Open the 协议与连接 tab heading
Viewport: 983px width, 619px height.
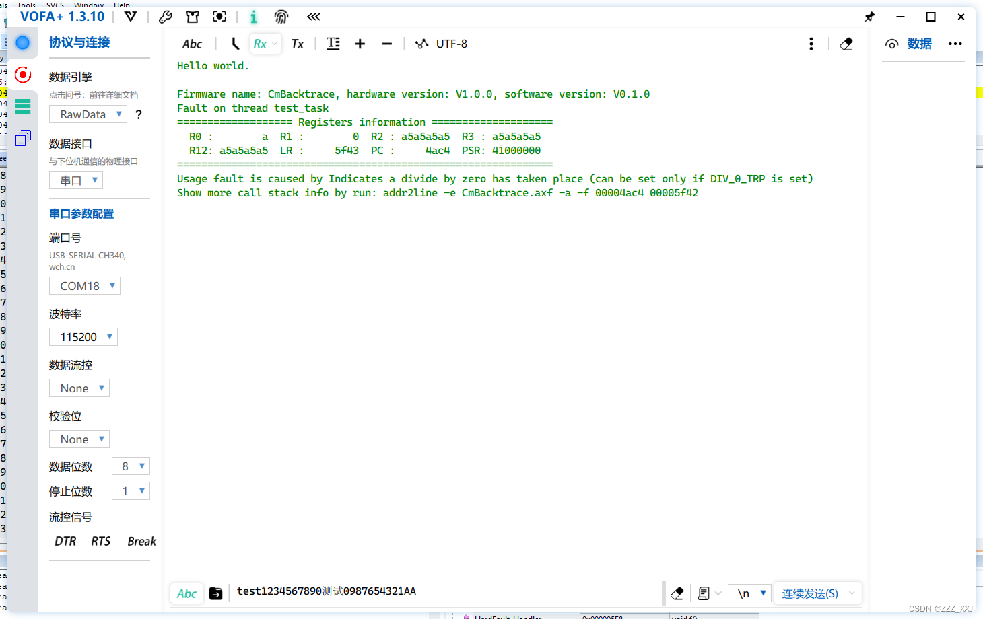(x=79, y=42)
